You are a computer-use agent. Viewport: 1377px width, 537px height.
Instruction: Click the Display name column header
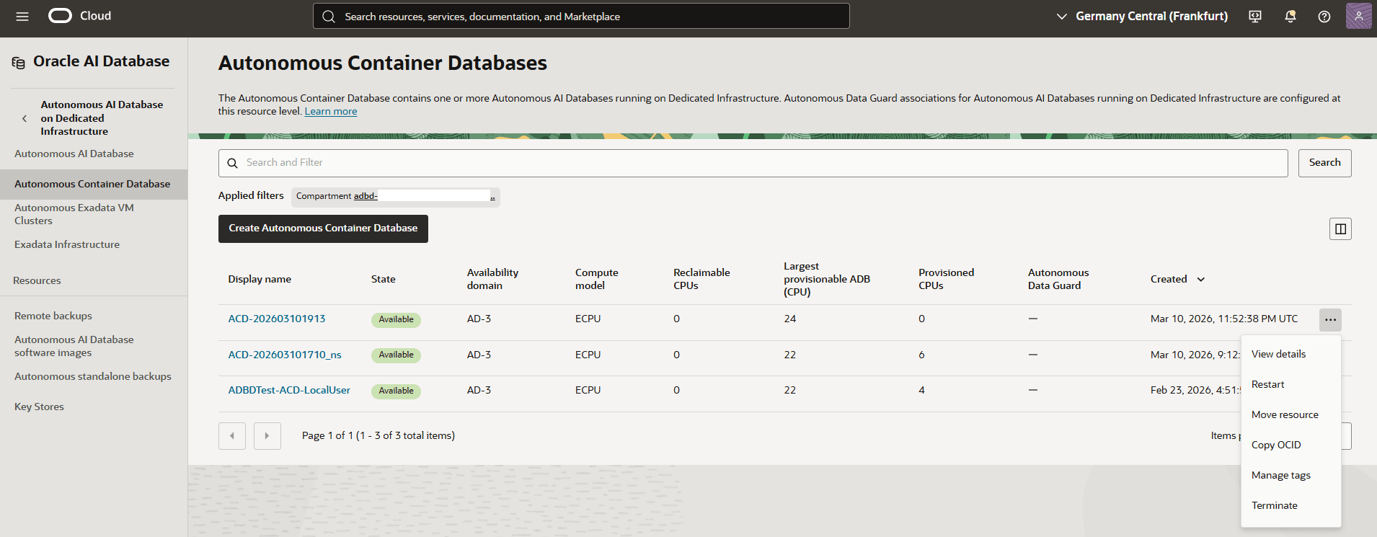pos(260,280)
